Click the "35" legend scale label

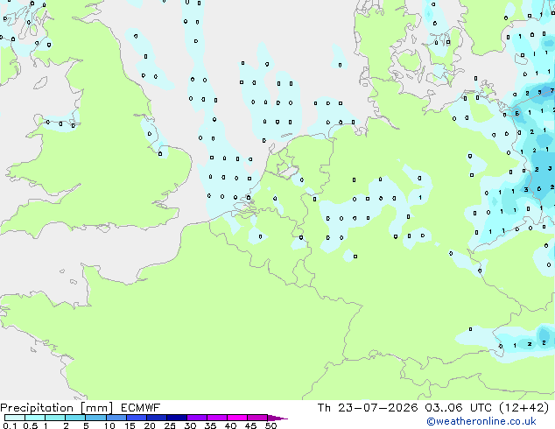pyautogui.click(x=210, y=425)
